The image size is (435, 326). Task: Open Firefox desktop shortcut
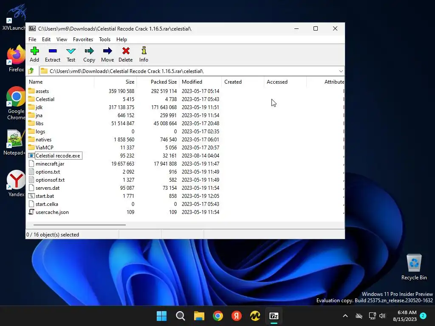pyautogui.click(x=16, y=59)
